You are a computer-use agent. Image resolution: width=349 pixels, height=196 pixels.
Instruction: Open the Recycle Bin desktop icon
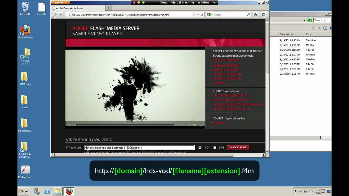coord(25,9)
